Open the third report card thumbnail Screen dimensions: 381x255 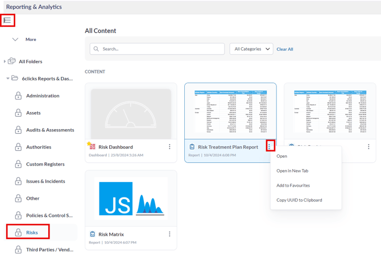point(330,112)
